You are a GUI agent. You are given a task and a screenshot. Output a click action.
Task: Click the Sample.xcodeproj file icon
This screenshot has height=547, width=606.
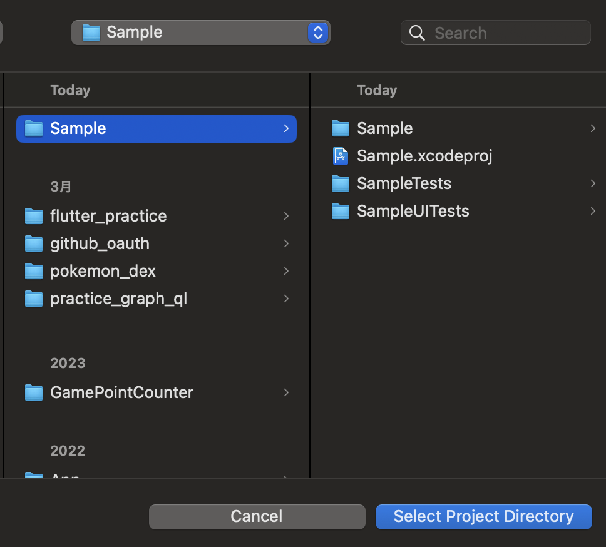[x=340, y=156]
